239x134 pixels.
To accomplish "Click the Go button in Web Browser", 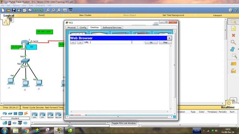I will click(x=151, y=42).
